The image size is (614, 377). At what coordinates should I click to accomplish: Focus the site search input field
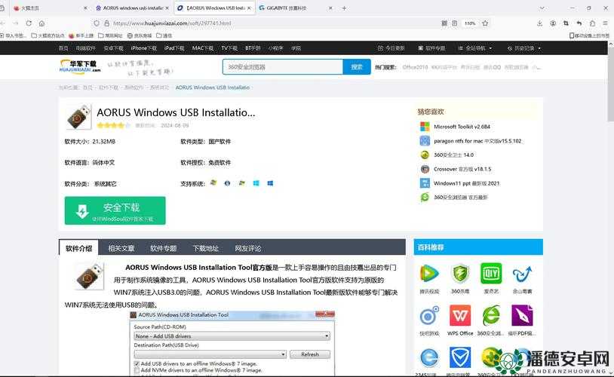point(283,67)
